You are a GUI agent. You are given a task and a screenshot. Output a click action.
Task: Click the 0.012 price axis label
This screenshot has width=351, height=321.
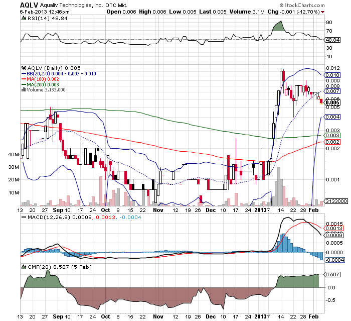333,68
